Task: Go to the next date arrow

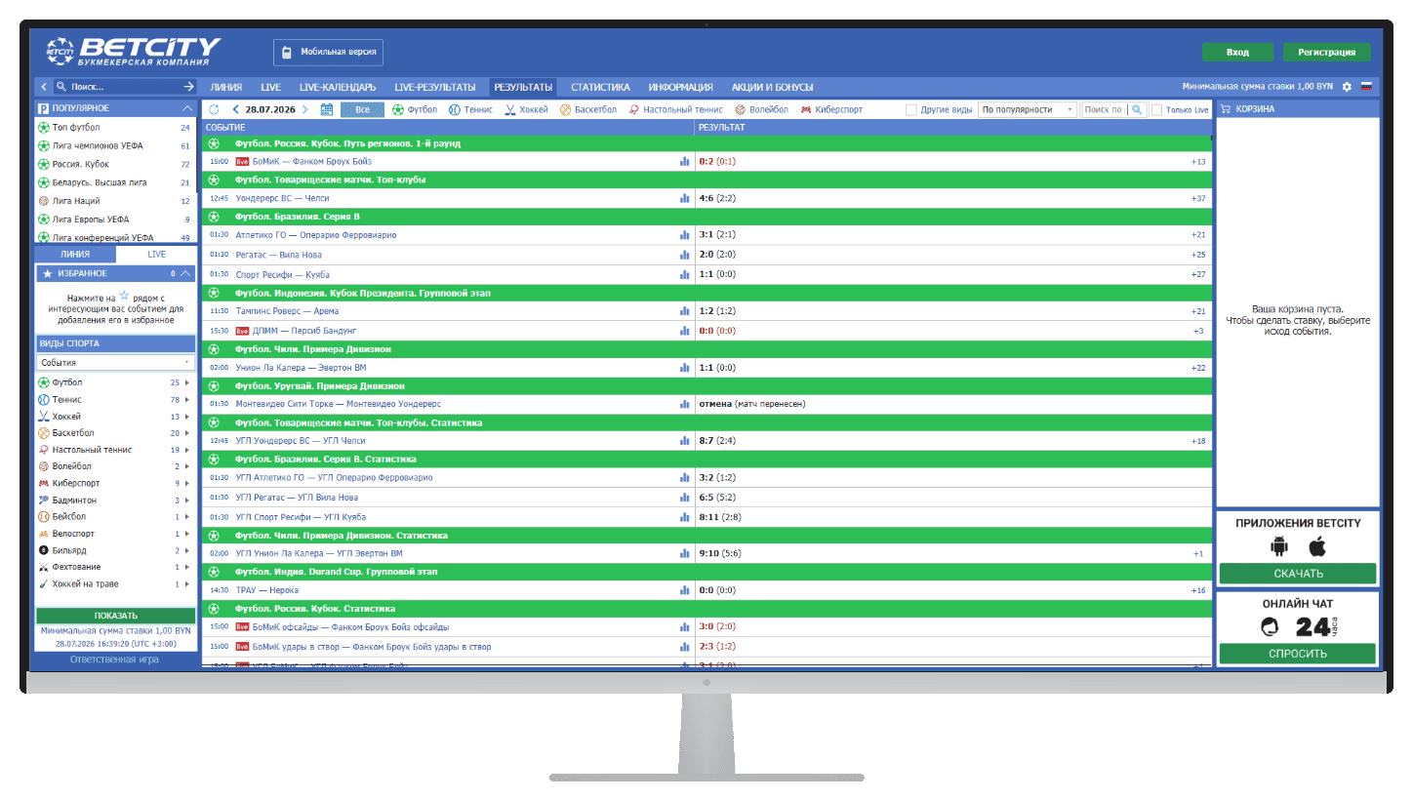Action: (x=305, y=110)
